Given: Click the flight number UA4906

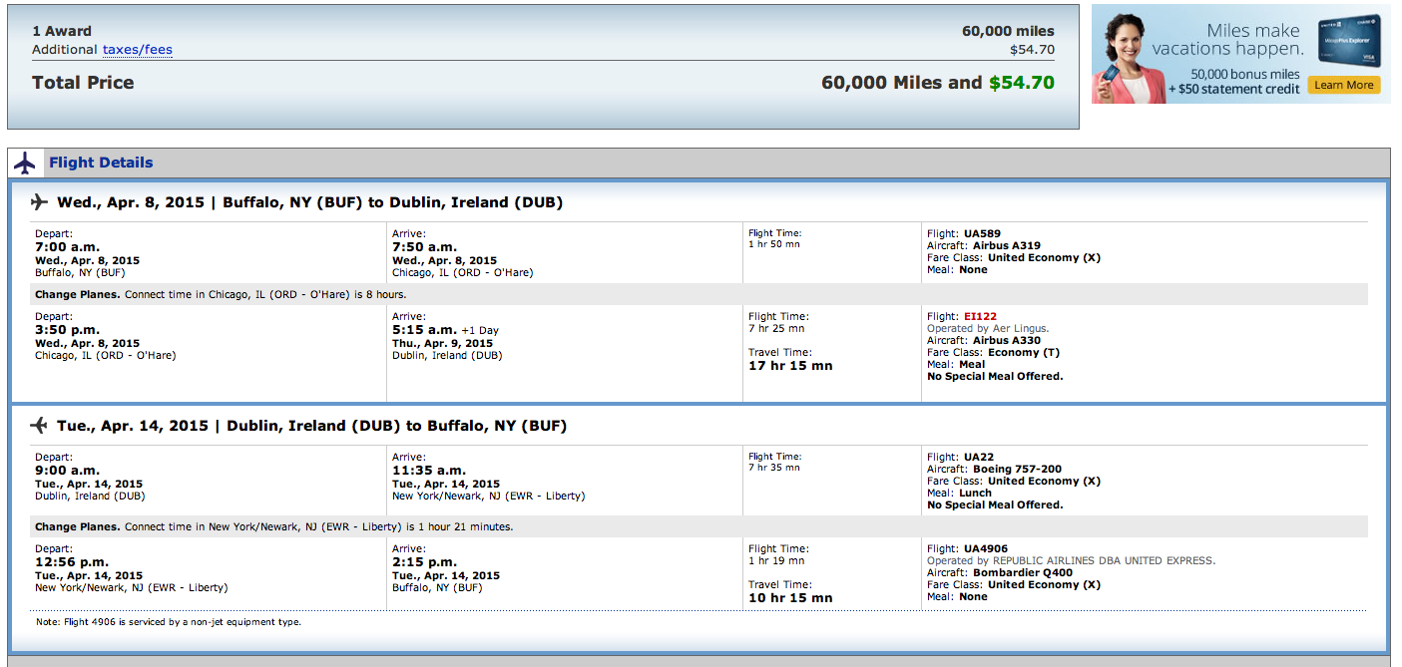Looking at the screenshot, I should (x=985, y=549).
